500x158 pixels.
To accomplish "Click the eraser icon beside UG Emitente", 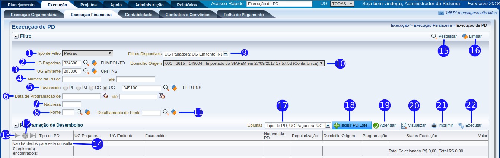I will click(x=94, y=71).
